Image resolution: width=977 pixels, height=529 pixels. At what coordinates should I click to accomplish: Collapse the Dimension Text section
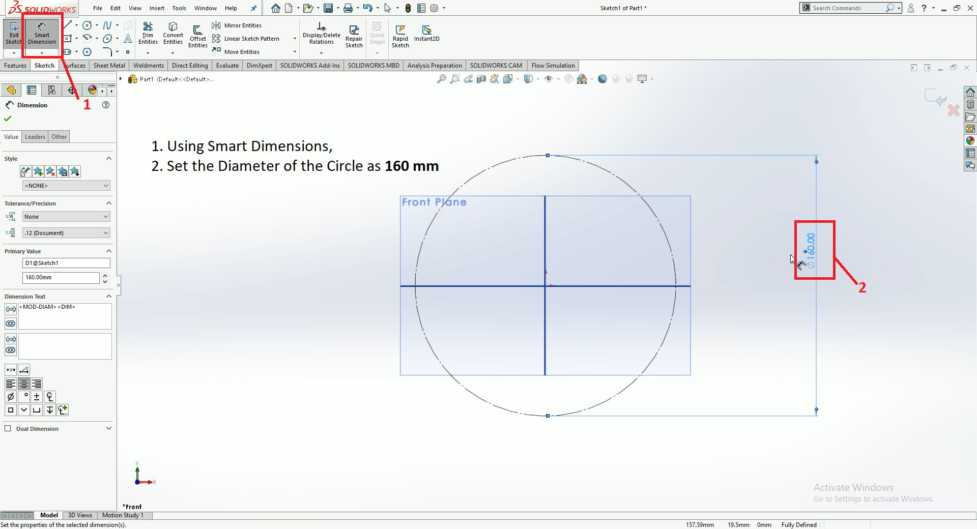(108, 297)
